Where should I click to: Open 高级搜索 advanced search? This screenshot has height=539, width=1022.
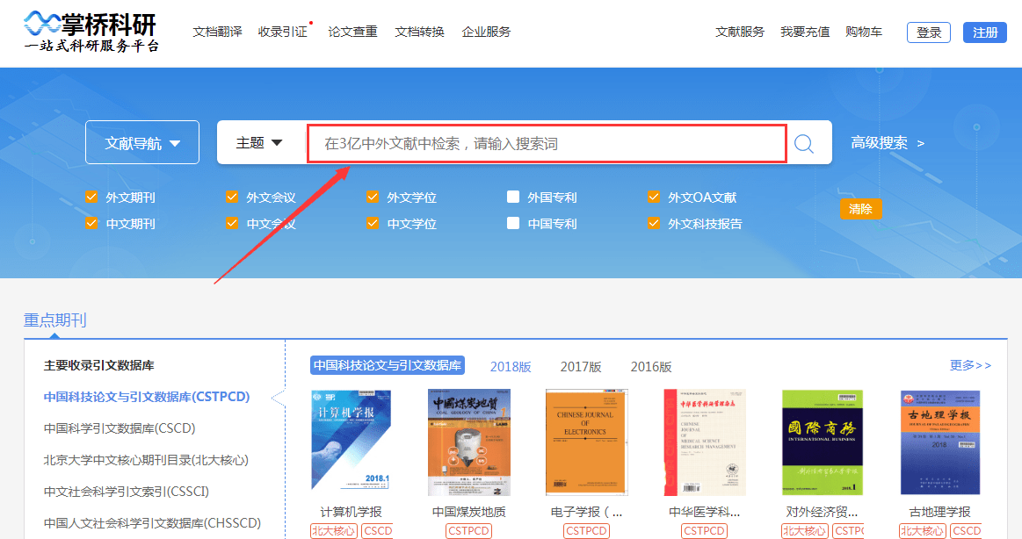pos(887,143)
